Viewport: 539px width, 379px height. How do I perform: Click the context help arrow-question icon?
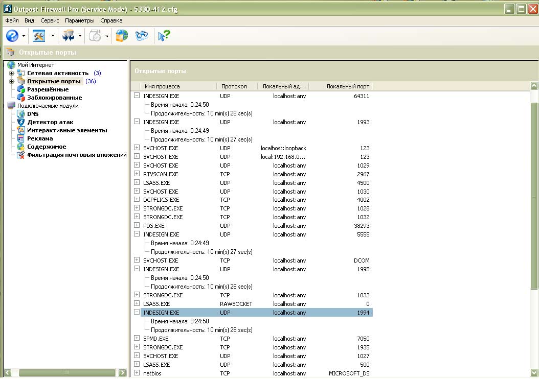coord(164,35)
